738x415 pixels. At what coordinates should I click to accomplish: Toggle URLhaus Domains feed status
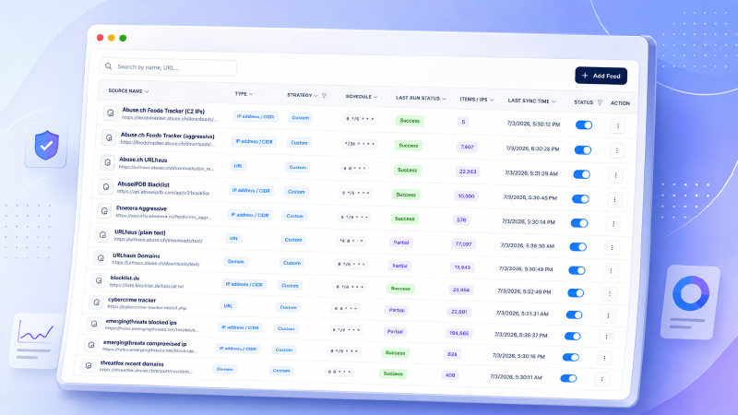(577, 270)
